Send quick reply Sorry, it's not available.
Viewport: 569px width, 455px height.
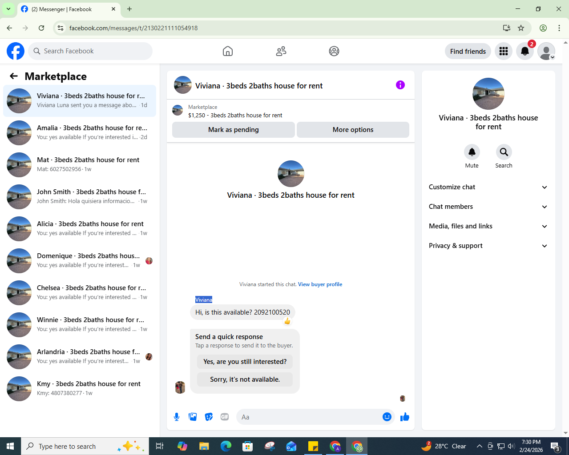(x=245, y=379)
